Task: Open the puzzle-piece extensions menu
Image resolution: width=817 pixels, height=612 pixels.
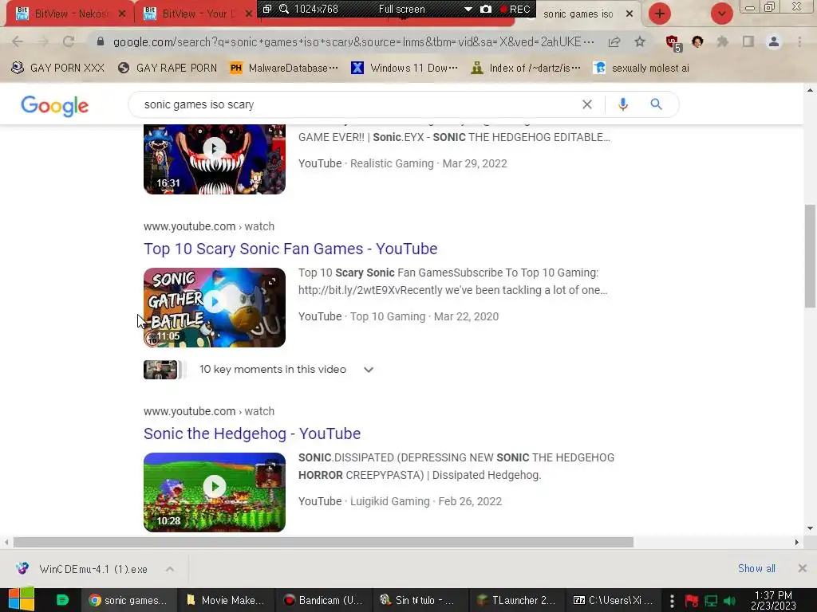Action: [722, 41]
